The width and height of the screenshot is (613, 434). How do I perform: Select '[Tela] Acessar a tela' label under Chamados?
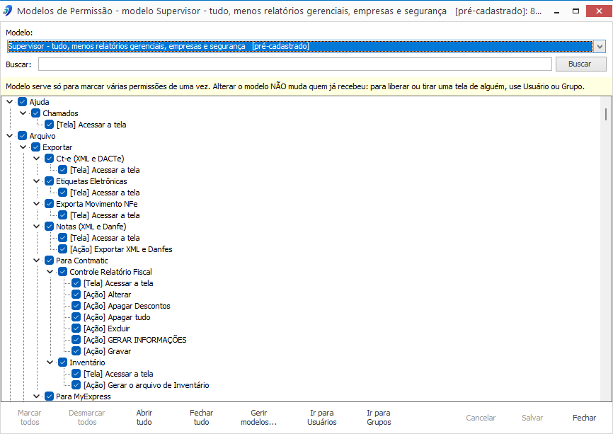coord(91,125)
